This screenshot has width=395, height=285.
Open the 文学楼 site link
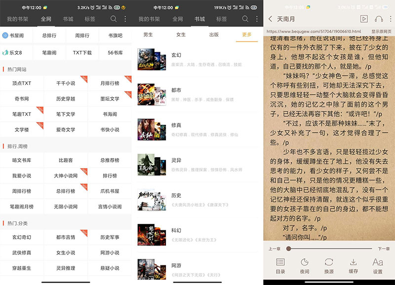pos(22,130)
